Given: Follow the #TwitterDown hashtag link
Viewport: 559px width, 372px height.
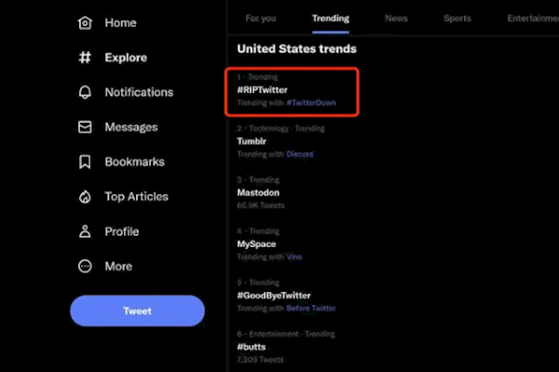Looking at the screenshot, I should [x=311, y=103].
